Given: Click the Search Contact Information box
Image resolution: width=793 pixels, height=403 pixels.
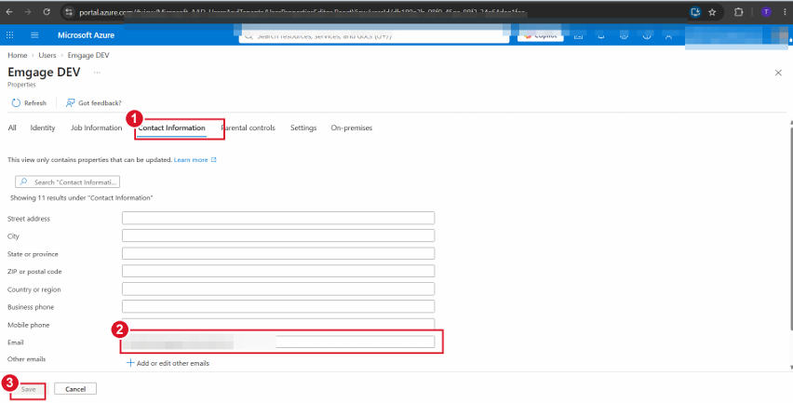Looking at the screenshot, I should (67, 182).
